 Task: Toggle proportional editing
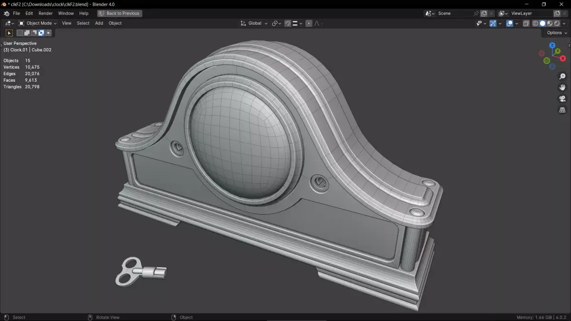tap(309, 23)
